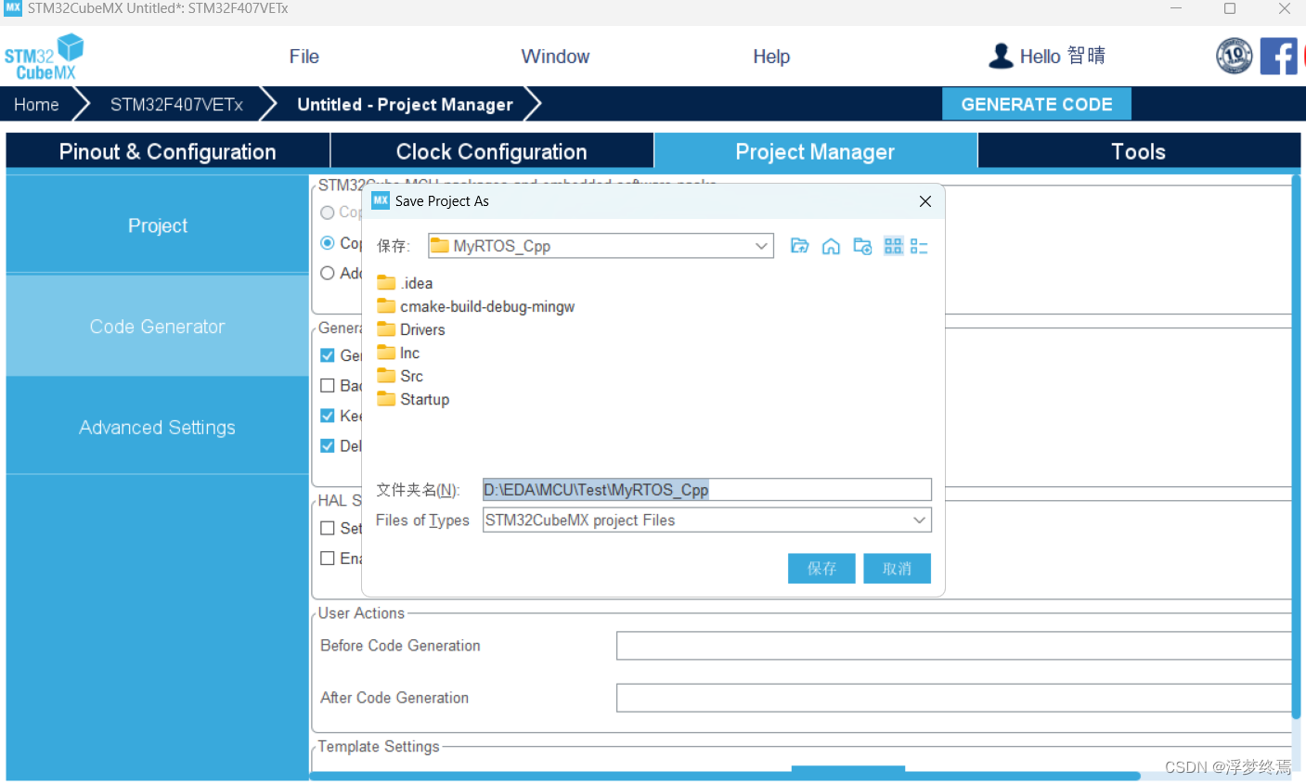
Task: Close the Save Project As dialog
Action: click(x=925, y=201)
